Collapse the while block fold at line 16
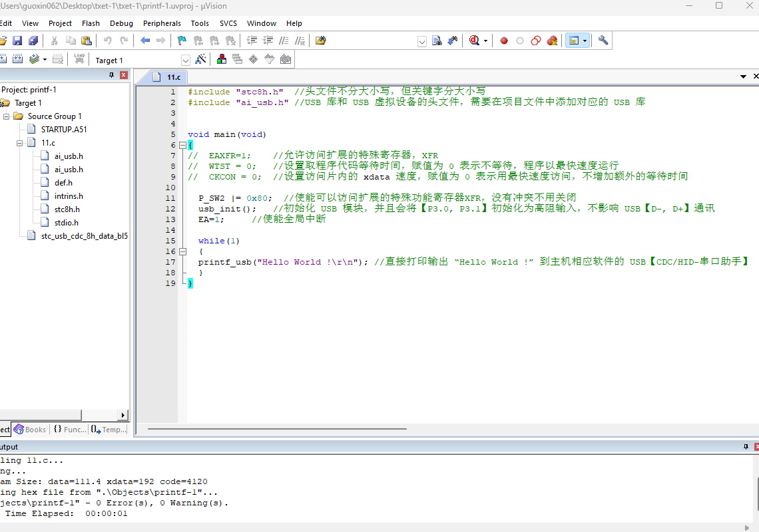 point(182,251)
